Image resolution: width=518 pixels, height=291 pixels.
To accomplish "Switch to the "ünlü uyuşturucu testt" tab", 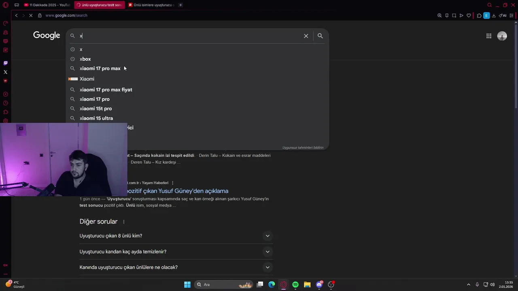I will click(99, 5).
